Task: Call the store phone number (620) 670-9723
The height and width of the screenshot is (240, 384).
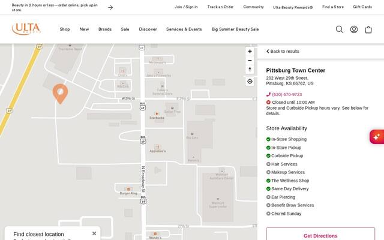Action: click(287, 95)
